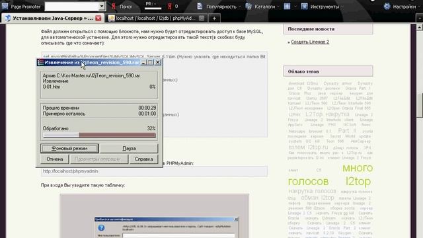Close the extraction dialog window
423x238 pixels.
(158, 62)
